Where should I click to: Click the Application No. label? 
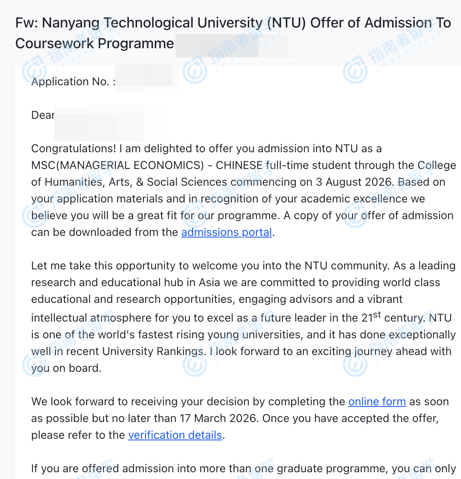coord(73,82)
